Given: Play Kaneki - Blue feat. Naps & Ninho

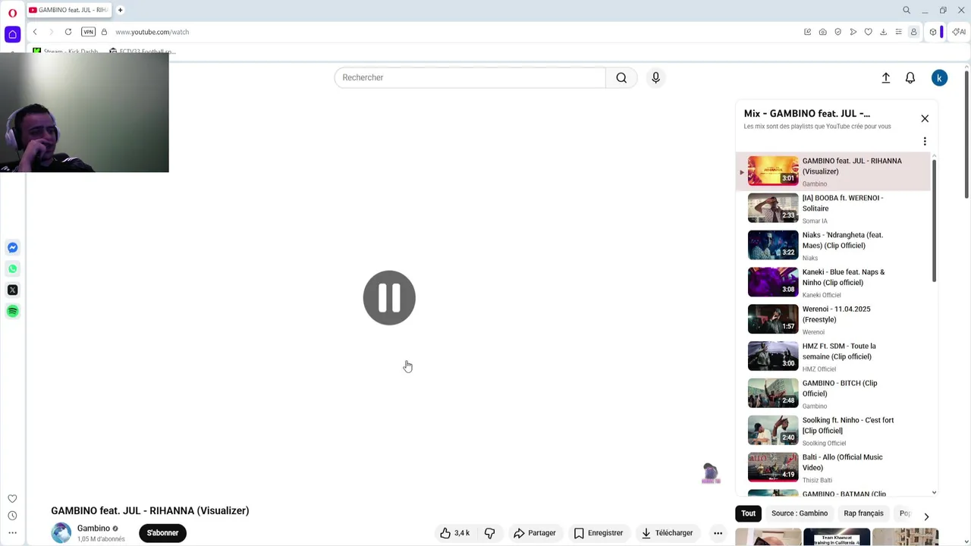Looking at the screenshot, I should pyautogui.click(x=832, y=283).
